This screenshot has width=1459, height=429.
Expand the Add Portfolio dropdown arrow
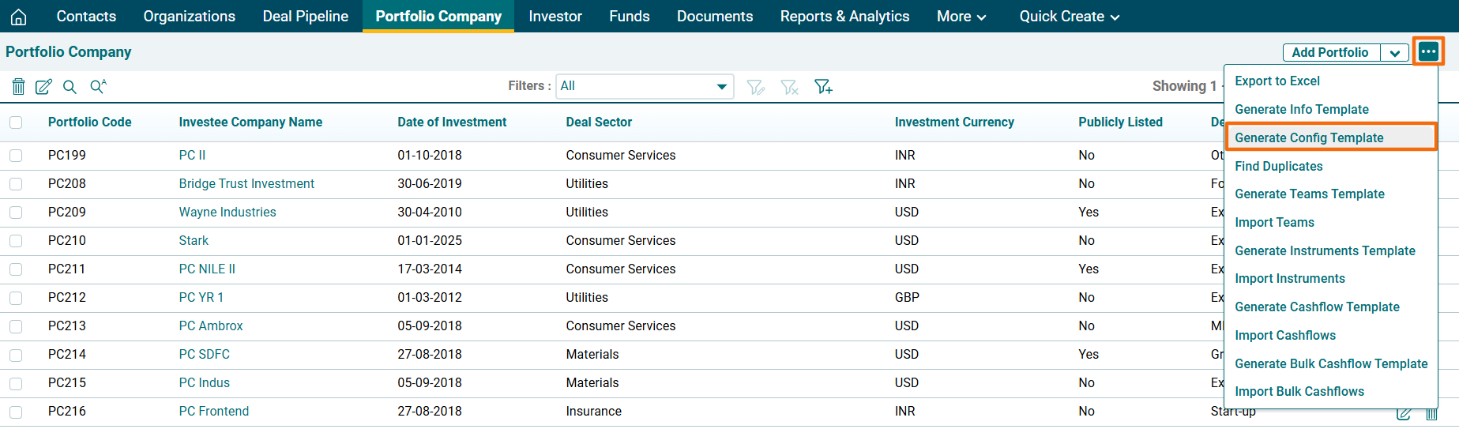(x=1394, y=53)
